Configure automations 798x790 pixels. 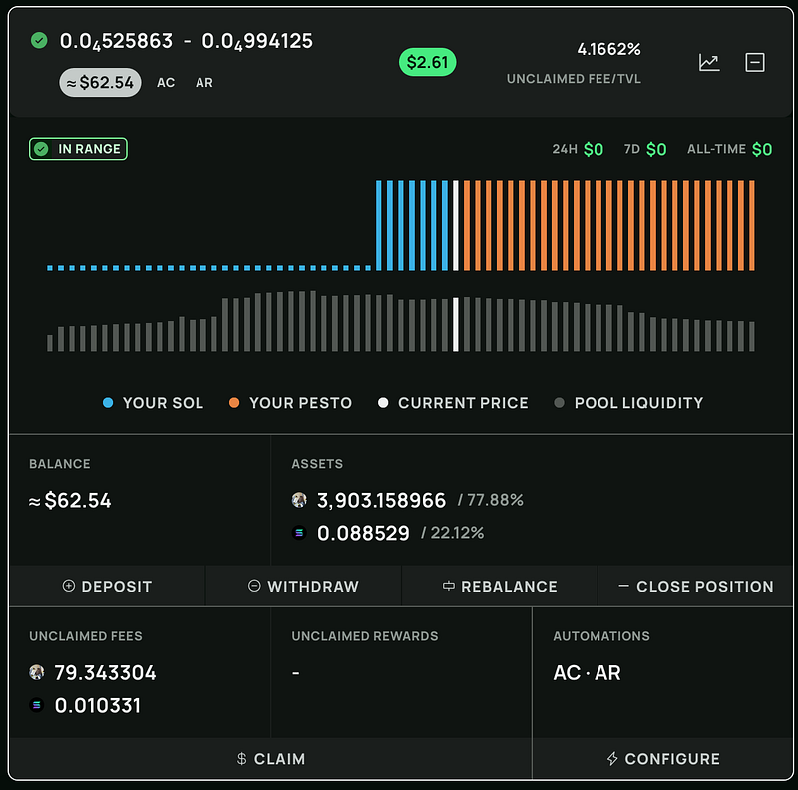(662, 759)
